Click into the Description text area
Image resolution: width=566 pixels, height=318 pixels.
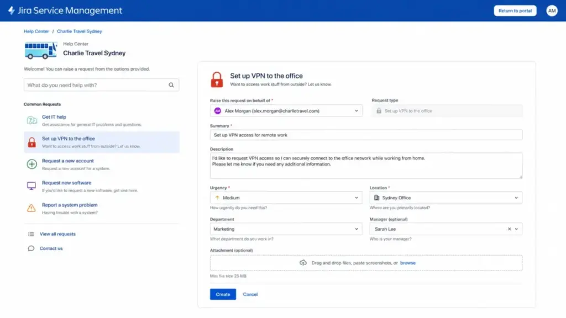pyautogui.click(x=366, y=166)
